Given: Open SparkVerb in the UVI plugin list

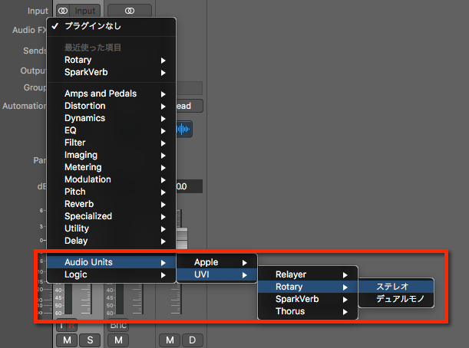Looking at the screenshot, I should [x=308, y=299].
